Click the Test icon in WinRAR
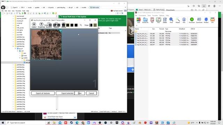Image resolution: width=223 pixels, height=125 pixels. 152,20
